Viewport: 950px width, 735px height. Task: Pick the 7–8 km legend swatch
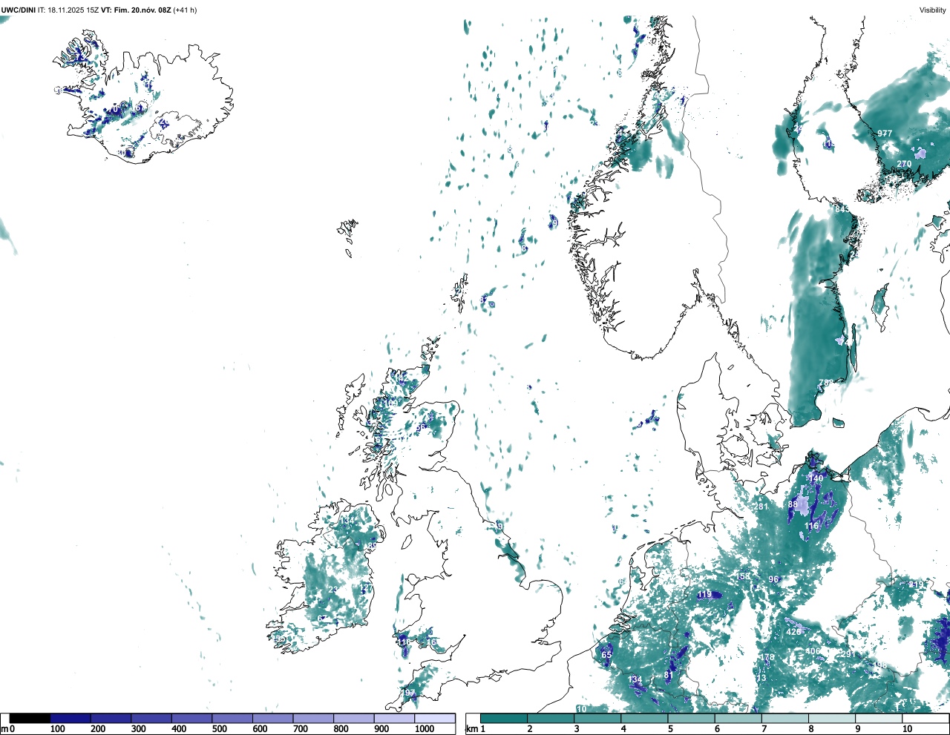pyautogui.click(x=786, y=718)
